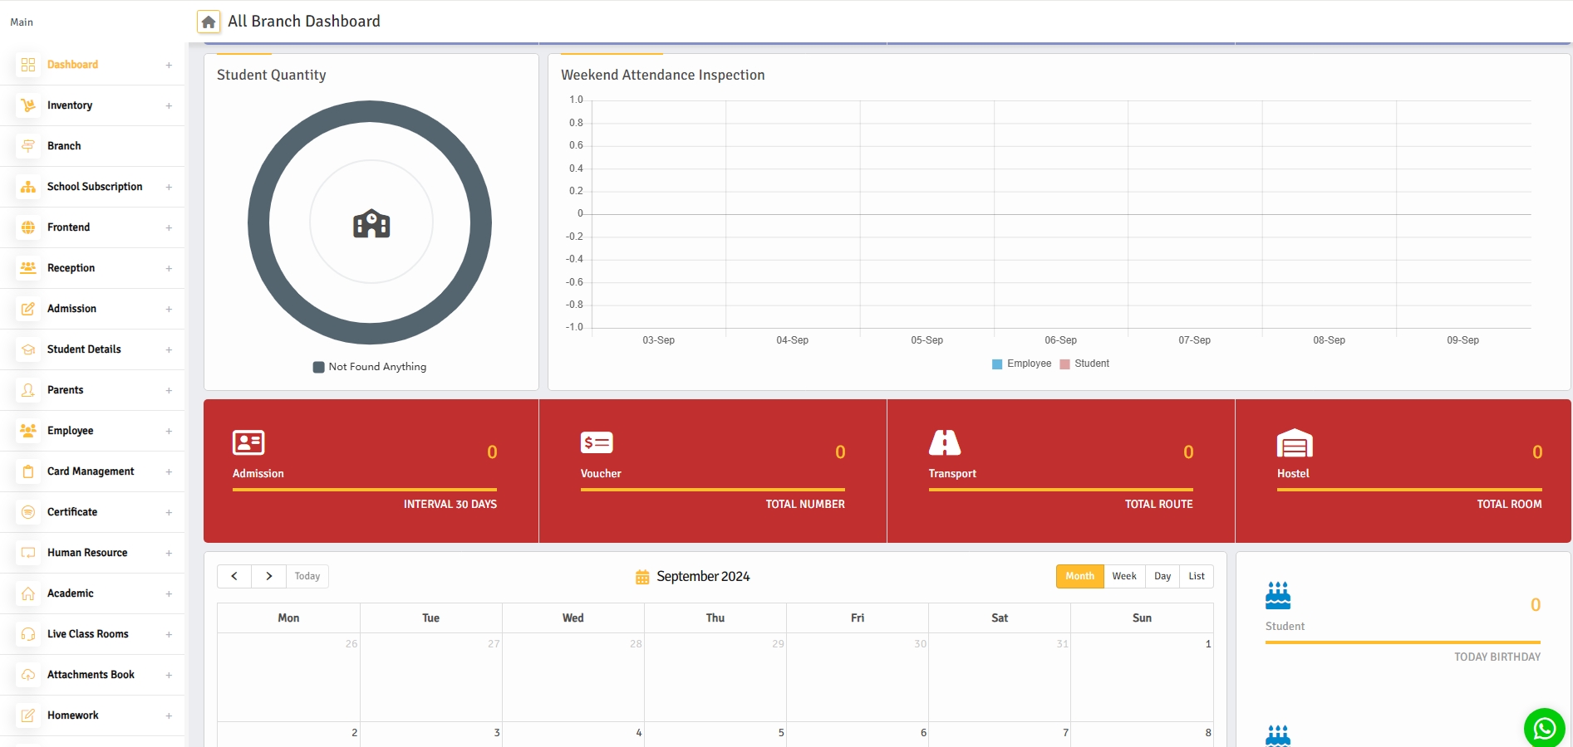This screenshot has width=1573, height=747.
Task: Select the Admission ID-card icon on the red card
Action: tap(247, 443)
